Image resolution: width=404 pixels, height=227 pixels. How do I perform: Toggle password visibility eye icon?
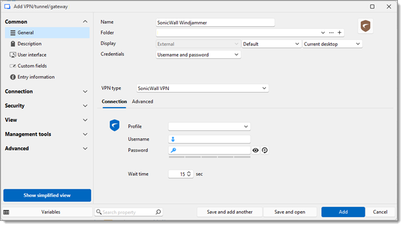point(255,150)
